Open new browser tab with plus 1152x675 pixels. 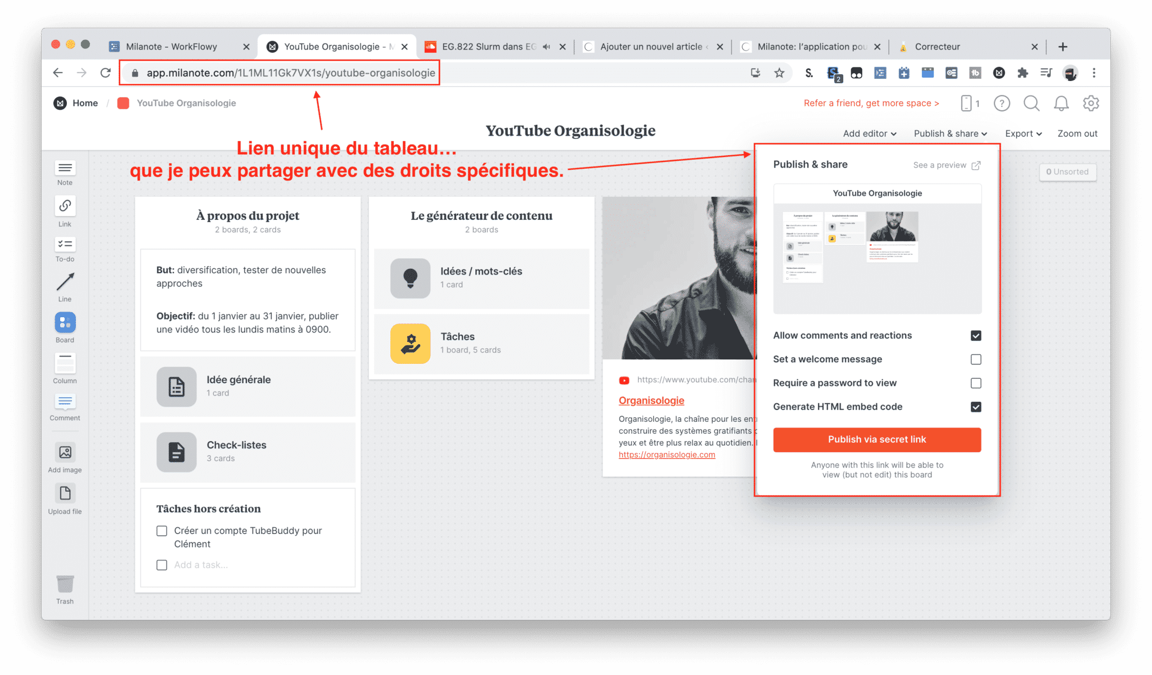[1063, 47]
